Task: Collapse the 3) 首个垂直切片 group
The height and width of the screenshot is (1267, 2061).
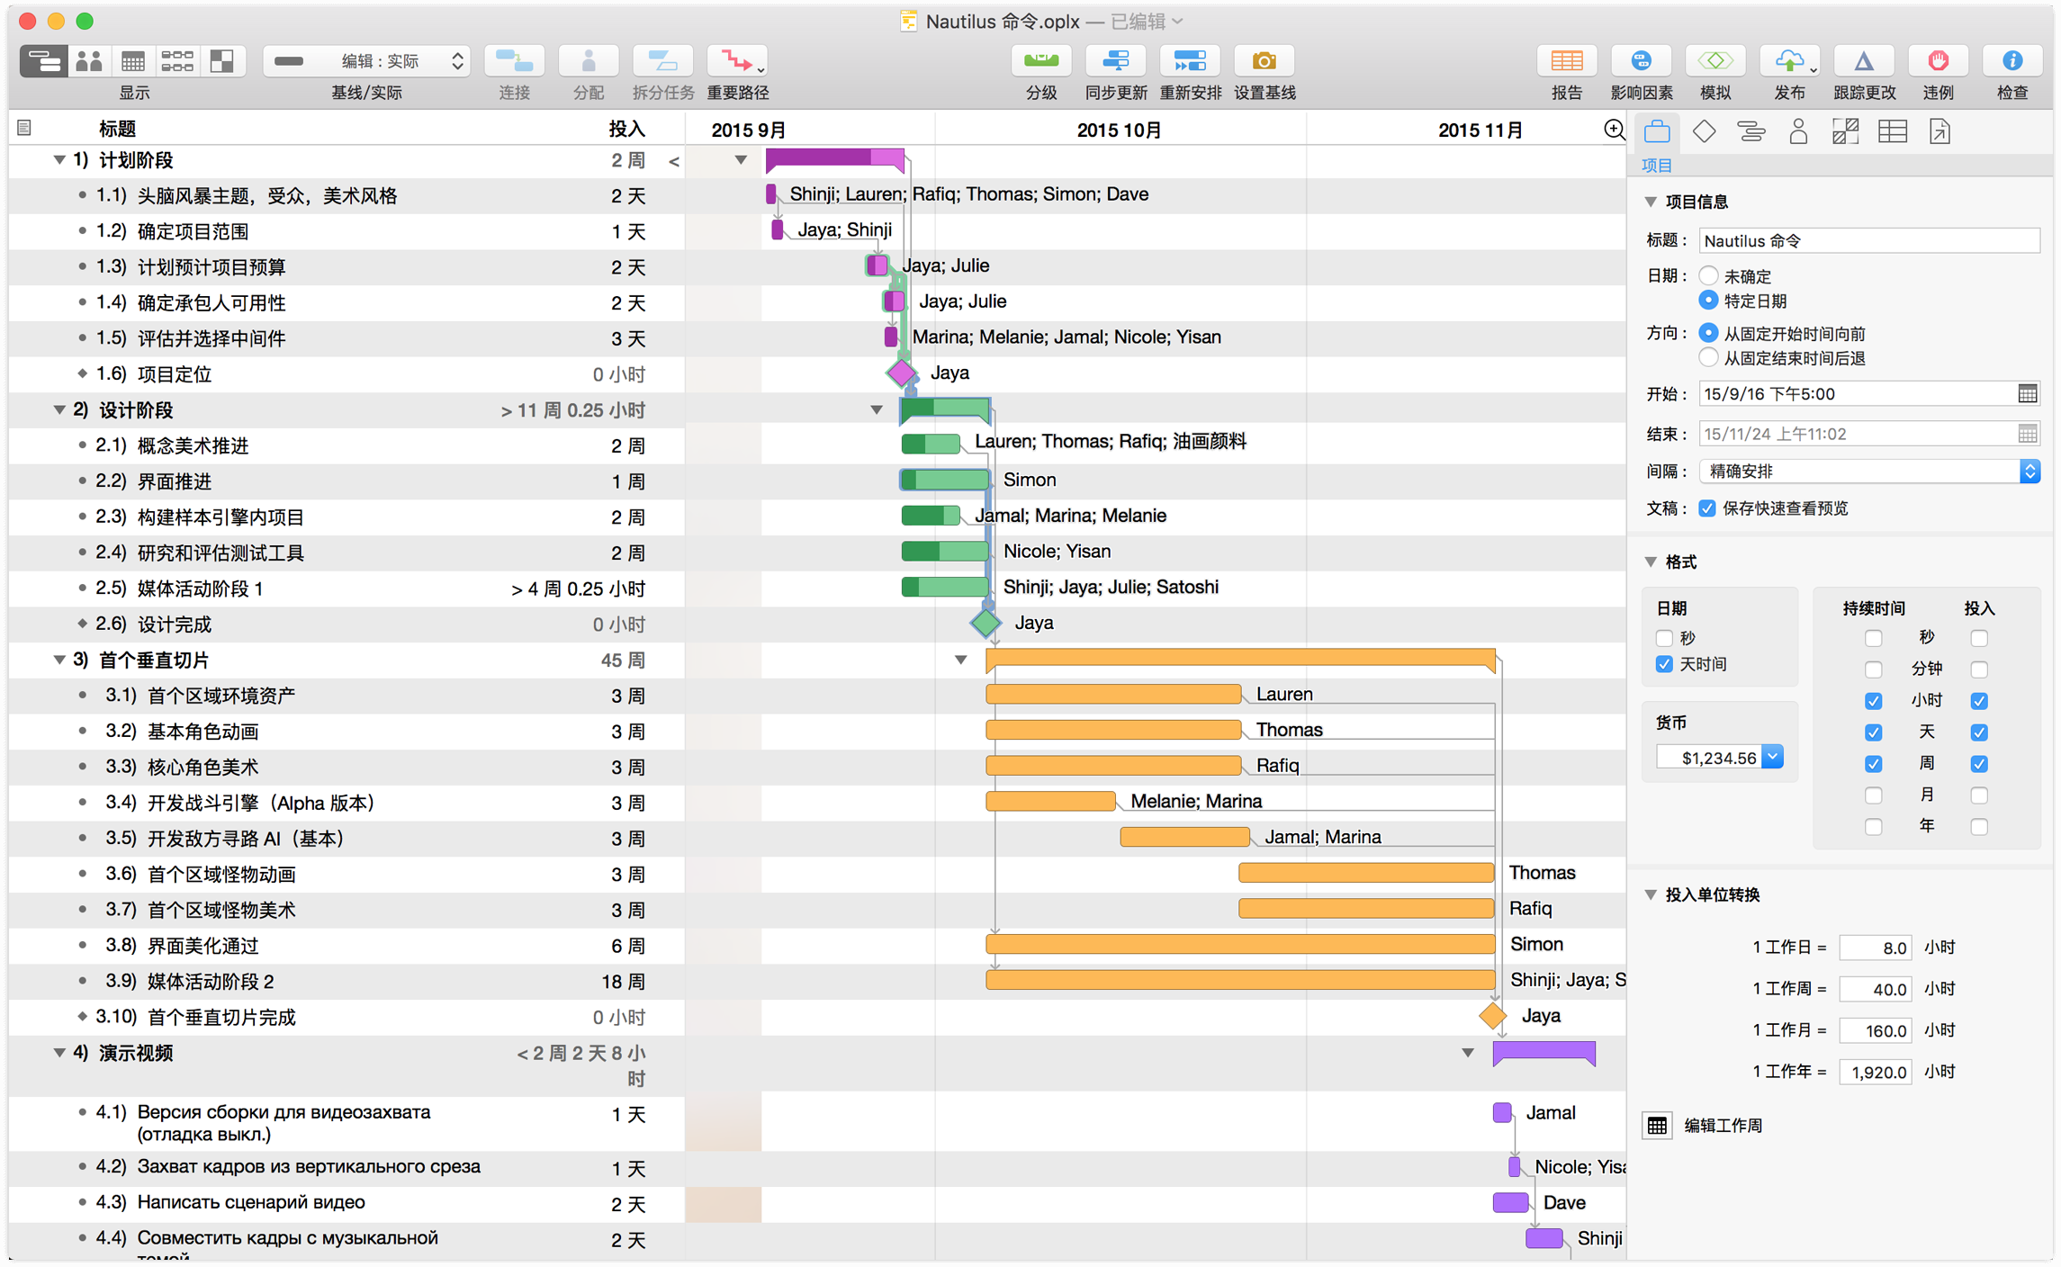Action: pyautogui.click(x=58, y=660)
